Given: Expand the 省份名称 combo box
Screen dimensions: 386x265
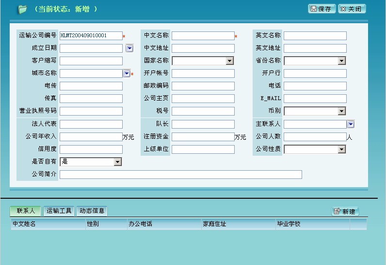Looking at the screenshot, I should point(342,60).
